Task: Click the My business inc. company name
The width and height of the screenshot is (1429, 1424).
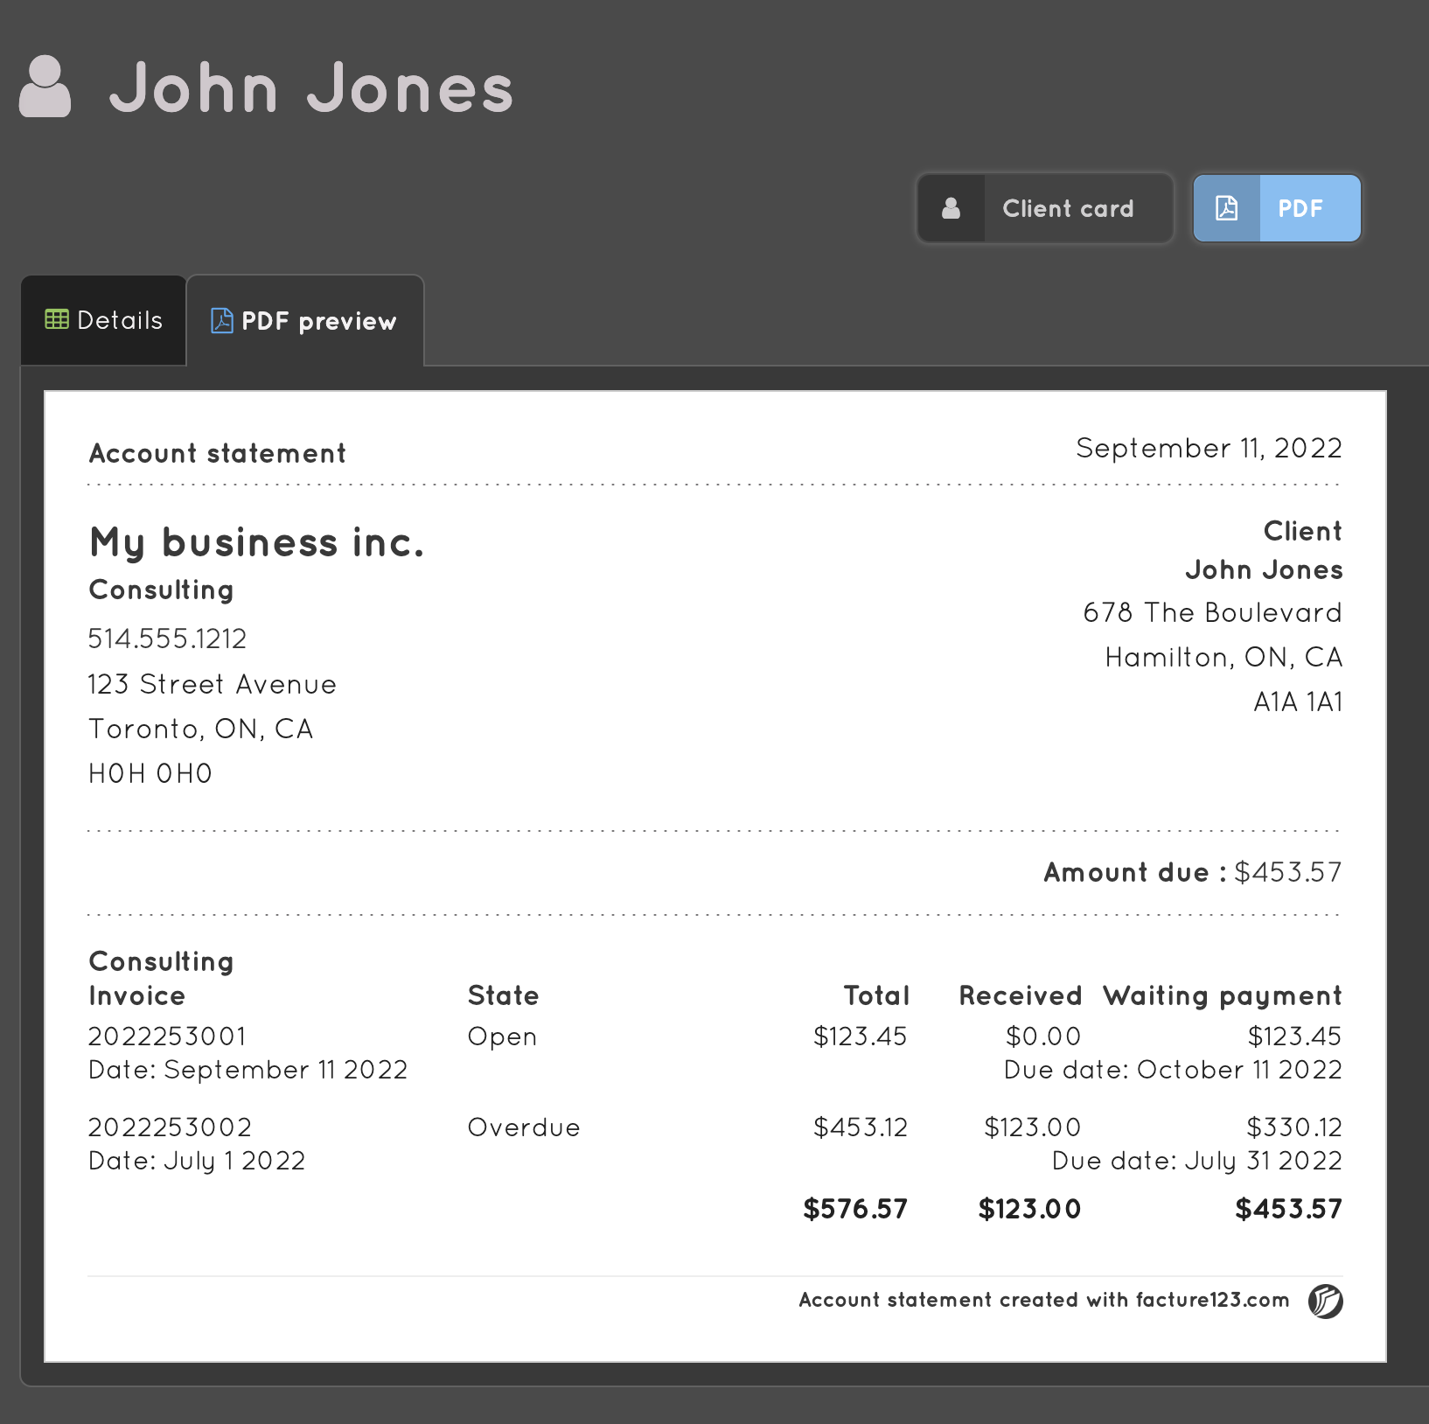Action: (257, 542)
